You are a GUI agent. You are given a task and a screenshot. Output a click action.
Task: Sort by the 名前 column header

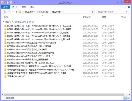[6, 17]
